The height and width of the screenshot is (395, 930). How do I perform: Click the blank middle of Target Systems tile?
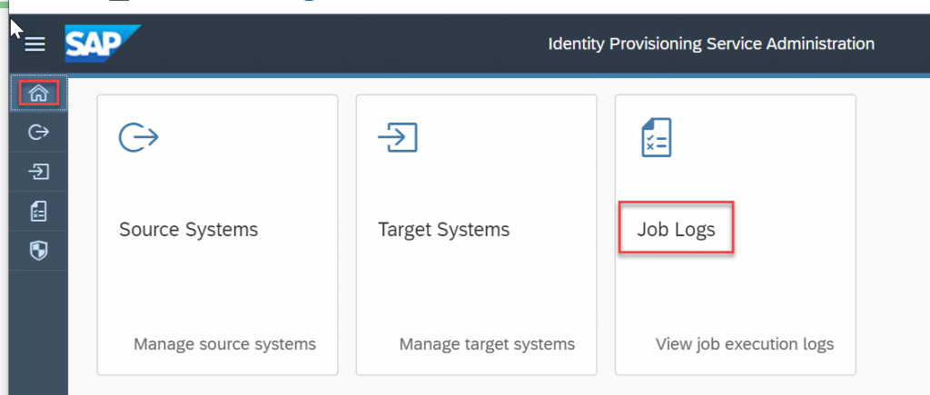[x=476, y=285]
